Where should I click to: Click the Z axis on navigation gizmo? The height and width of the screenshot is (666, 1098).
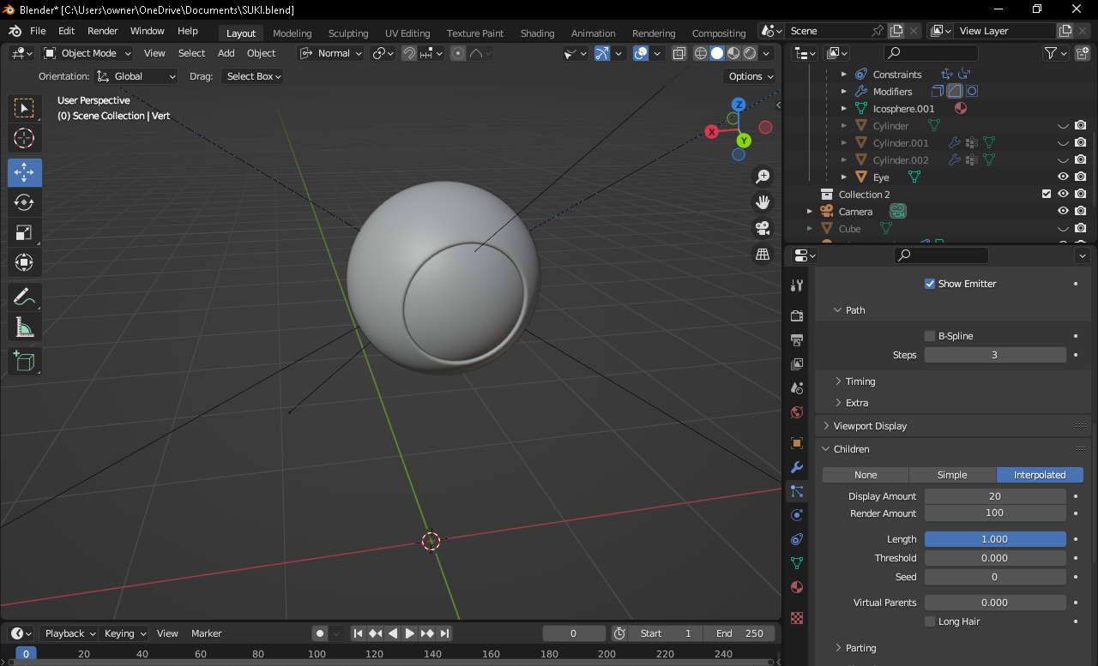738,105
